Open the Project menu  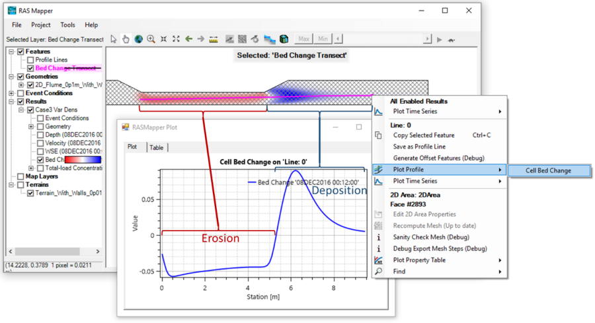(40, 25)
